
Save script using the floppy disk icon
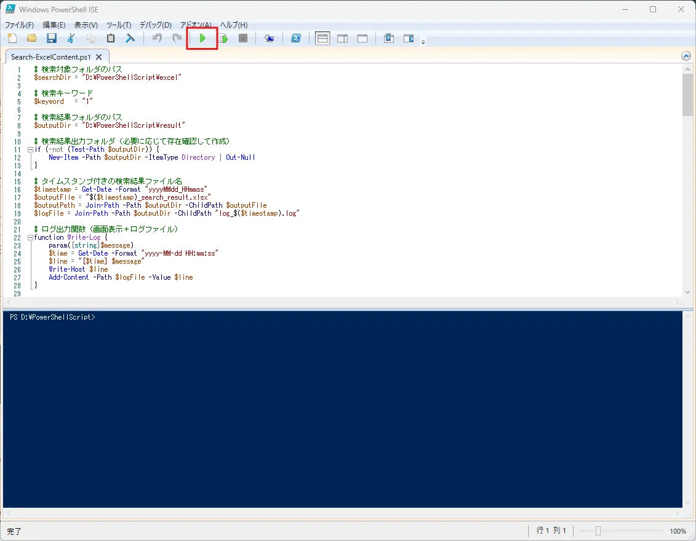(52, 38)
